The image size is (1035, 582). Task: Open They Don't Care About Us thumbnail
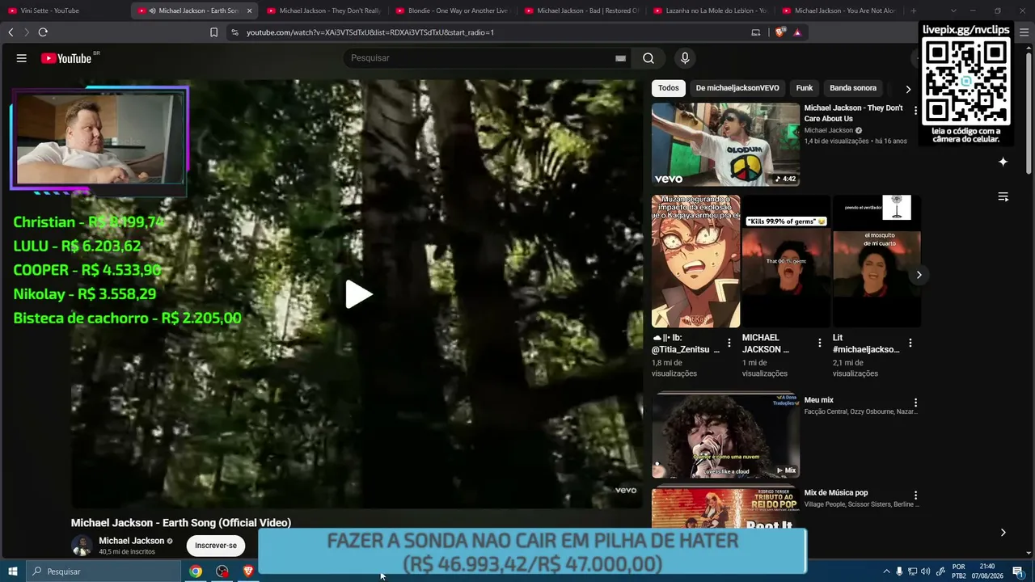pos(725,144)
